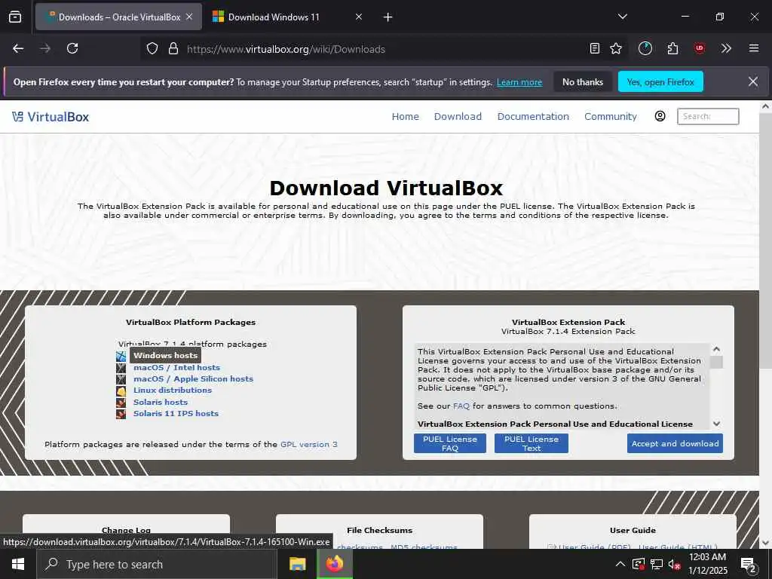772x579 pixels.
Task: Open File Explorer from taskbar
Action: [x=297, y=564]
